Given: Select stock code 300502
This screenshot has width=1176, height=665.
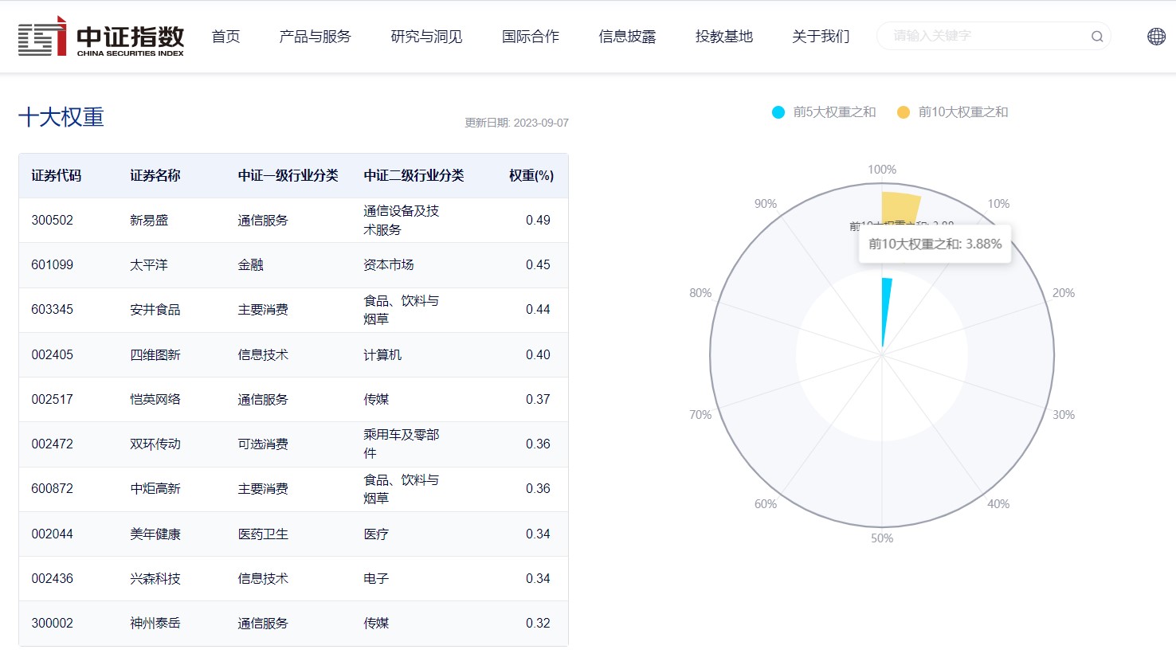Looking at the screenshot, I should coord(52,220).
